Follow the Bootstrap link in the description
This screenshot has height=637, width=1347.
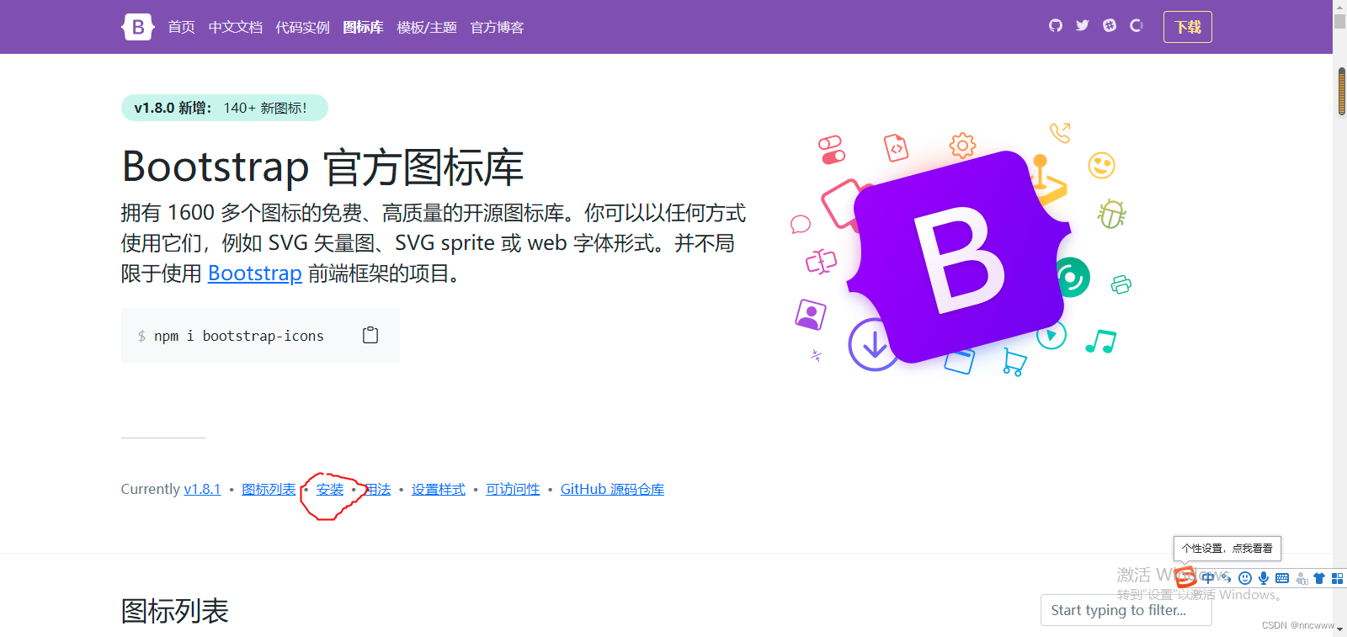254,273
